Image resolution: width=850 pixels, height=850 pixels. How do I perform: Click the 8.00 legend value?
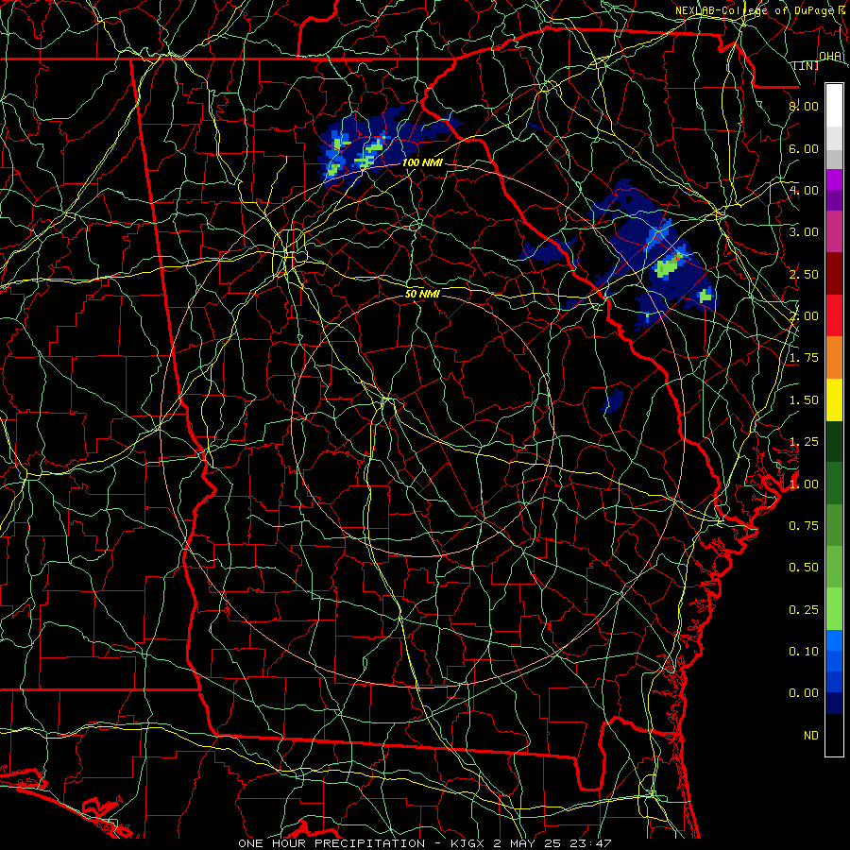pos(804,106)
